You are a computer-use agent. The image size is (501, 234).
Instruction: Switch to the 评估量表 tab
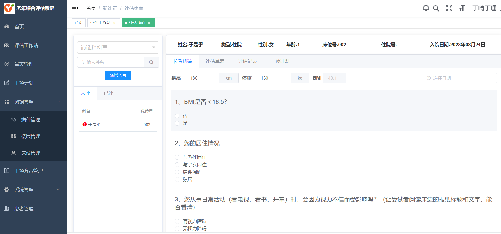(x=215, y=61)
